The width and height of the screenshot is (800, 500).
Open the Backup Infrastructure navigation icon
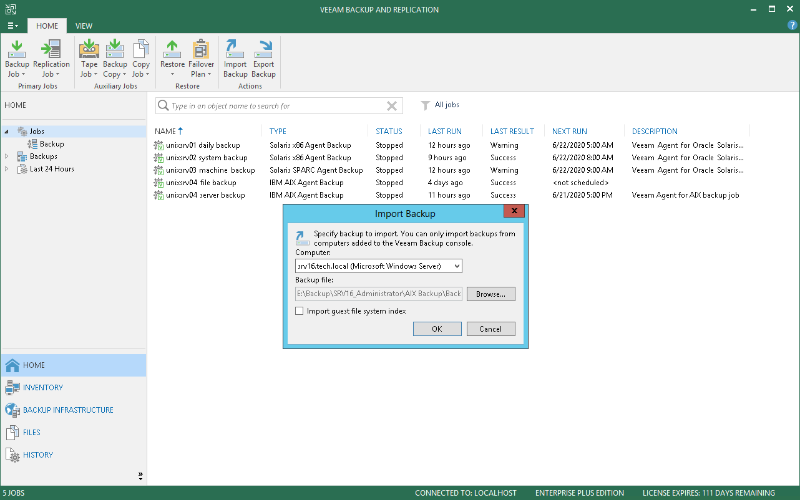coord(12,410)
